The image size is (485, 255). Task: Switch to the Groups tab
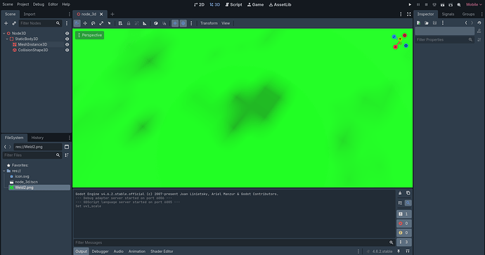coord(468,14)
